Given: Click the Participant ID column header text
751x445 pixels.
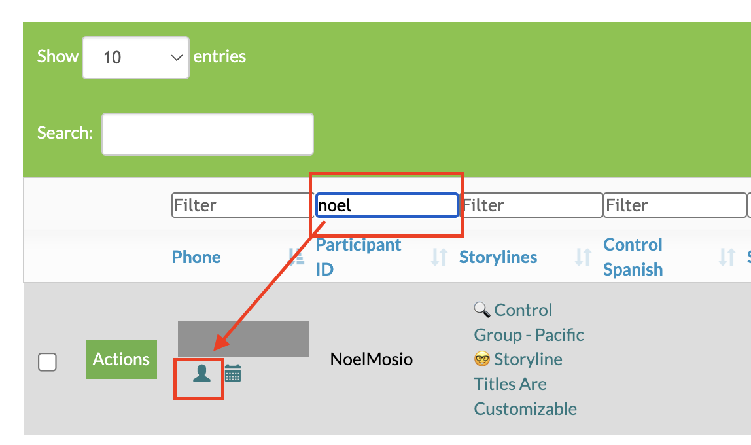Looking at the screenshot, I should (x=358, y=257).
